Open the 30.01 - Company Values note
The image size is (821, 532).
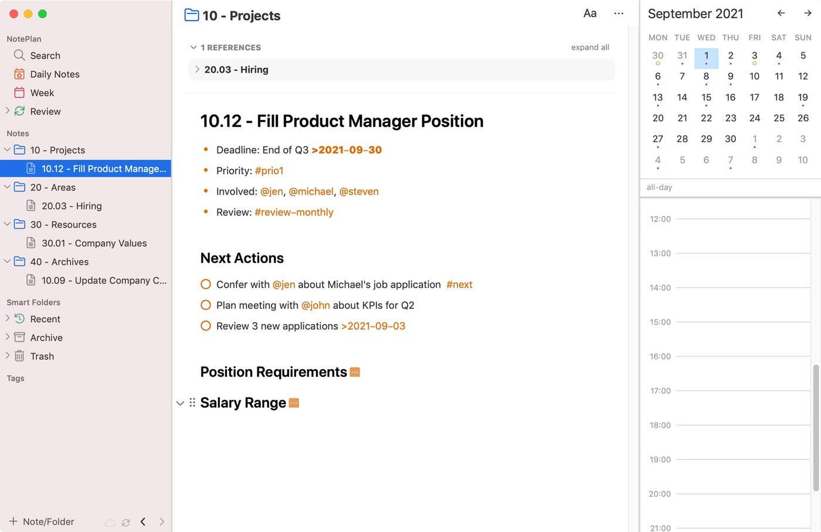[94, 243]
